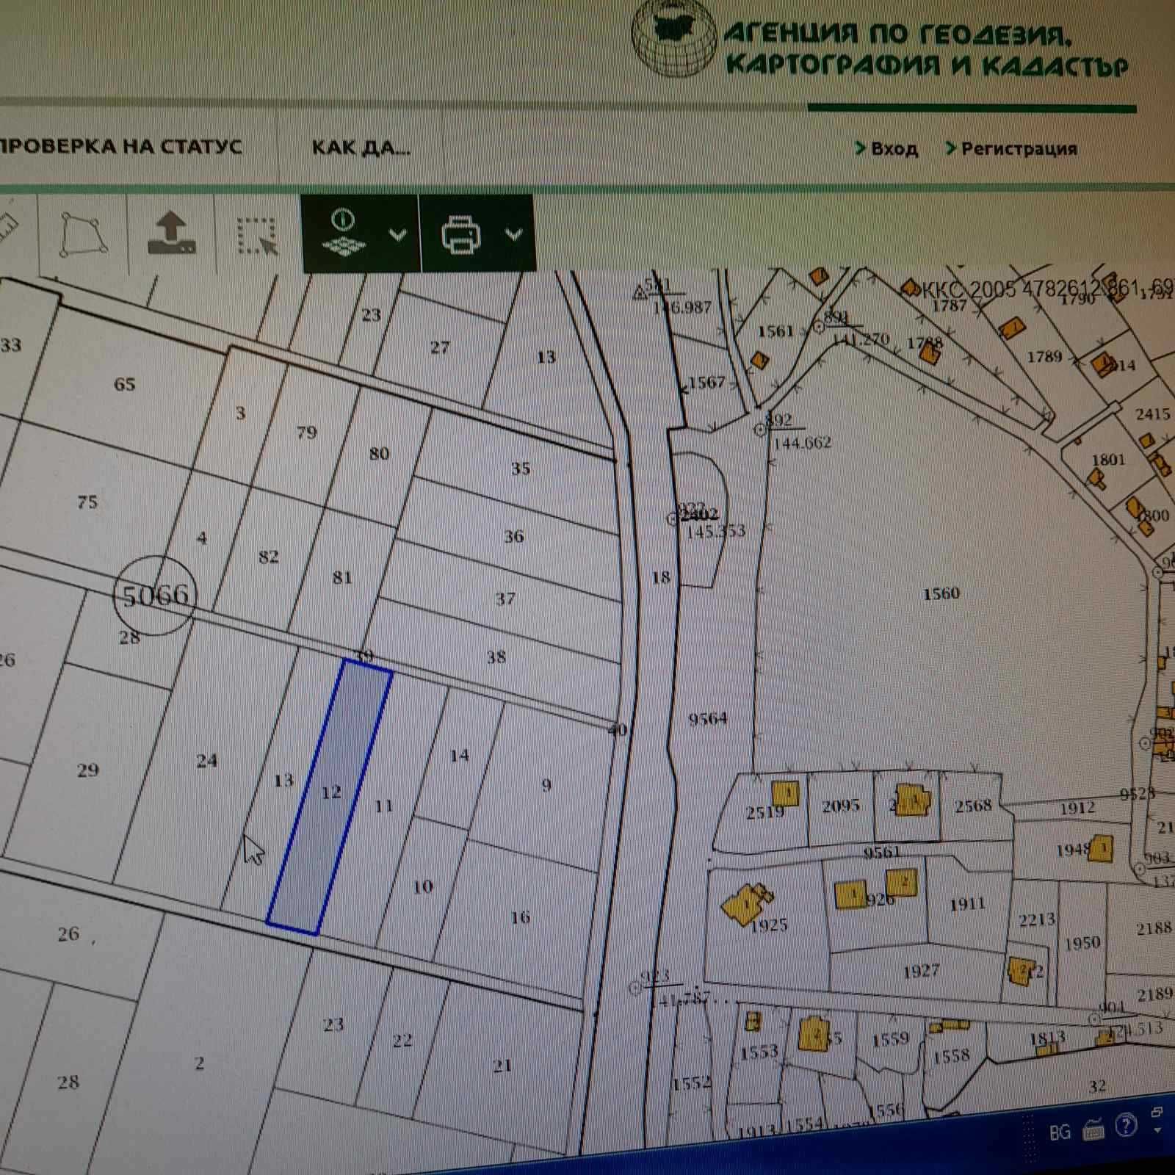Click parcel 1558 label
The width and height of the screenshot is (1175, 1175).
[951, 1056]
